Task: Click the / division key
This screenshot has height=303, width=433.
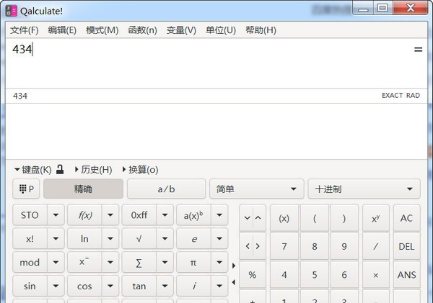Action: (375, 246)
